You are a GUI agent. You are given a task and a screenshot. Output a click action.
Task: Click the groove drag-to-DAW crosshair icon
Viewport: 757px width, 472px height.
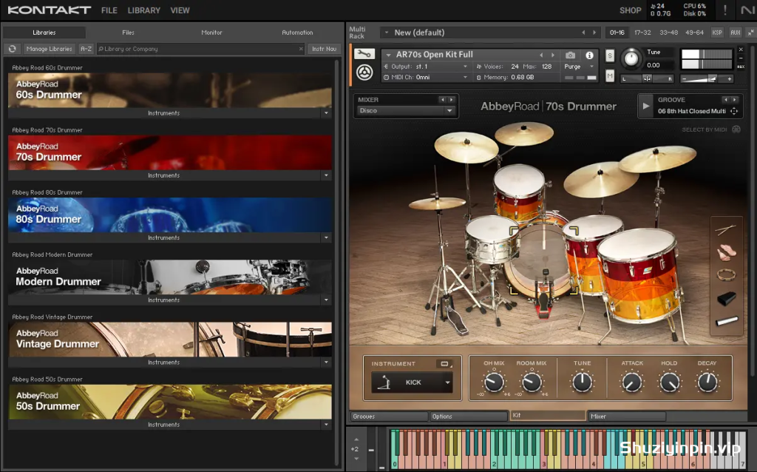(x=734, y=111)
